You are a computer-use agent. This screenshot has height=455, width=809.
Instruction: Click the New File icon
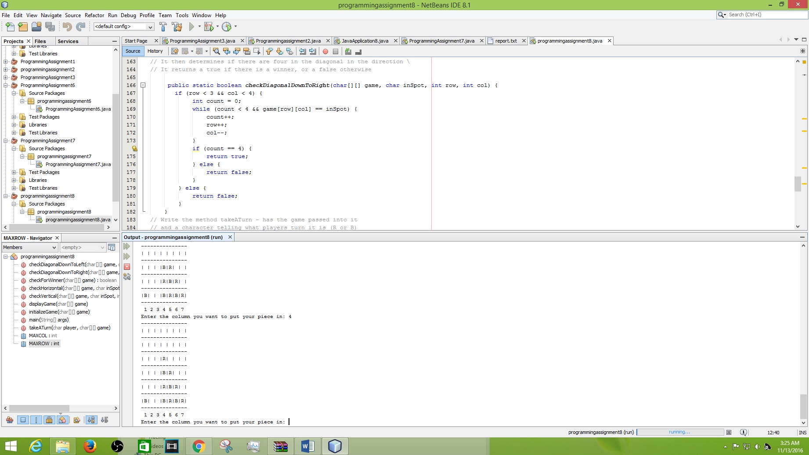(x=10, y=27)
